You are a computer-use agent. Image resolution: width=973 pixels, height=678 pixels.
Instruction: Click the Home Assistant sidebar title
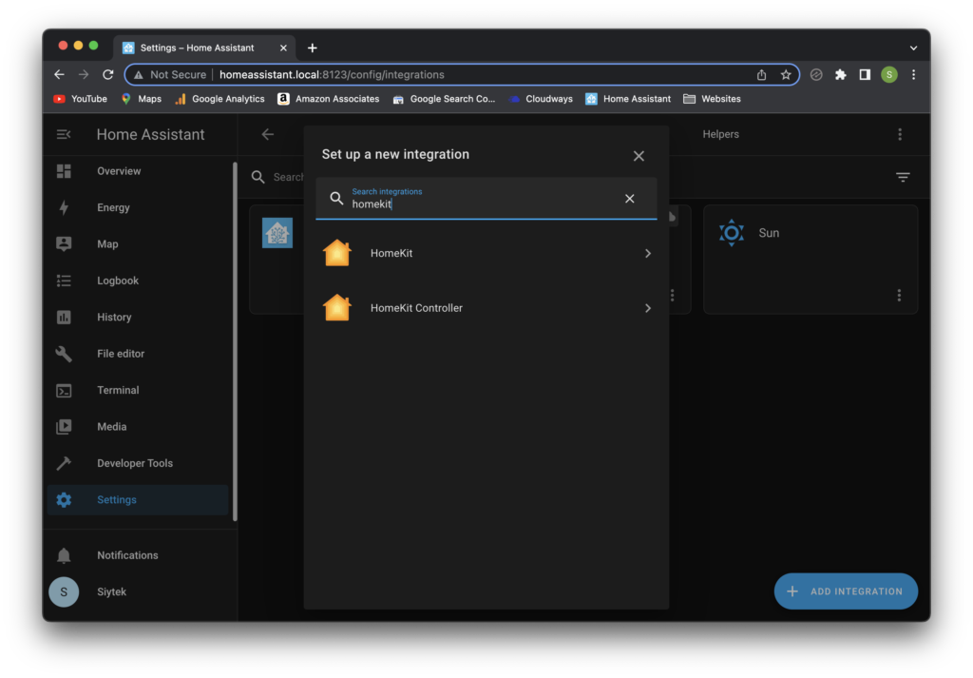coord(151,134)
